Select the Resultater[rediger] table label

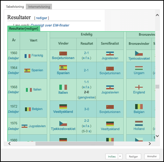tap(24, 29)
